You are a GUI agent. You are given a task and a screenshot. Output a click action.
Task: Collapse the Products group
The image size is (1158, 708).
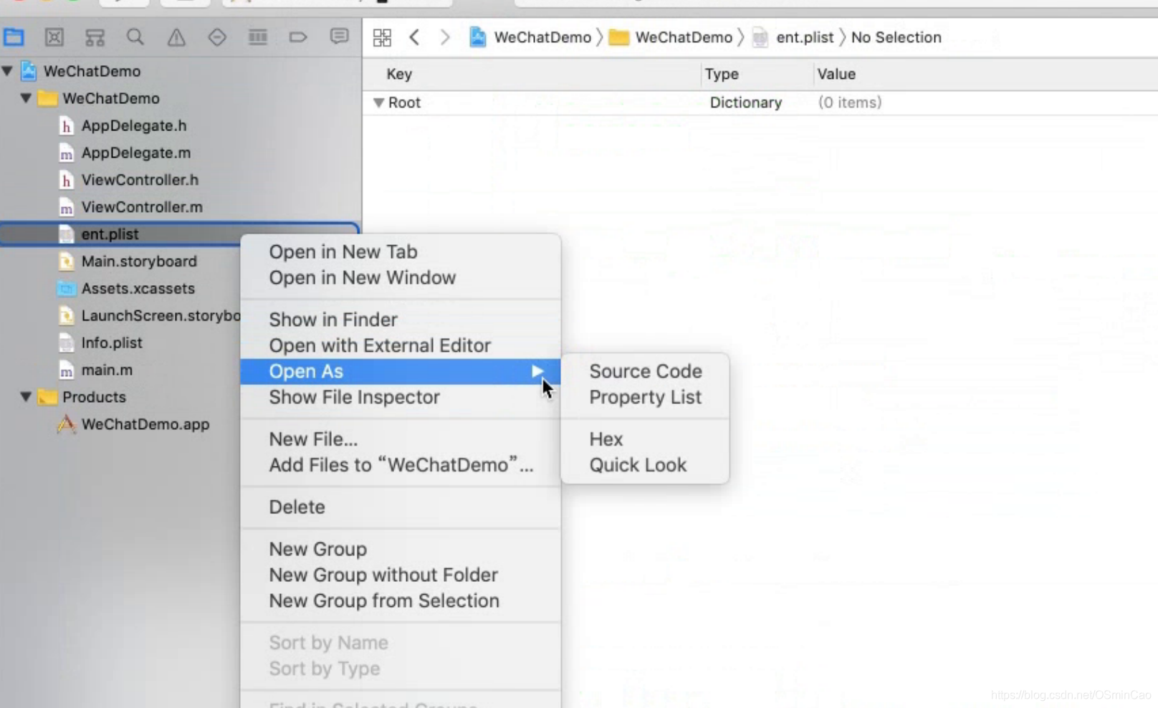26,397
